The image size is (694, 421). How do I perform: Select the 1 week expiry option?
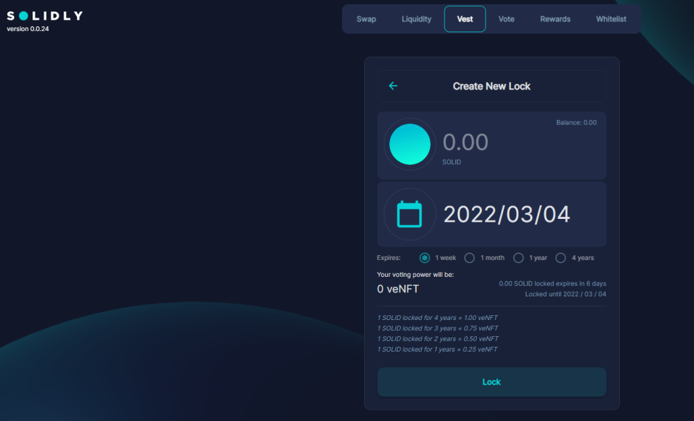point(424,258)
